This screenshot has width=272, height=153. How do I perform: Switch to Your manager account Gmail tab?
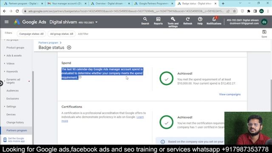pos(67,3)
